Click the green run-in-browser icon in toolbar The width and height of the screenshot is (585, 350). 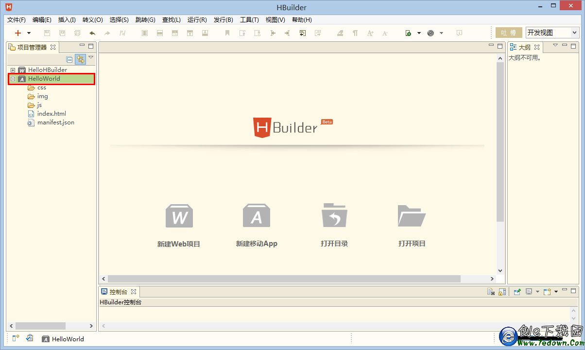point(408,33)
